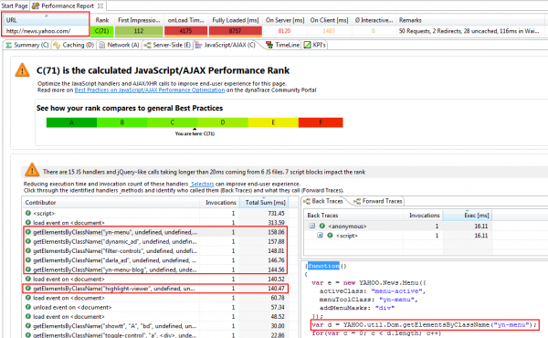
Task: Open the Selectors link
Action: pos(202,184)
